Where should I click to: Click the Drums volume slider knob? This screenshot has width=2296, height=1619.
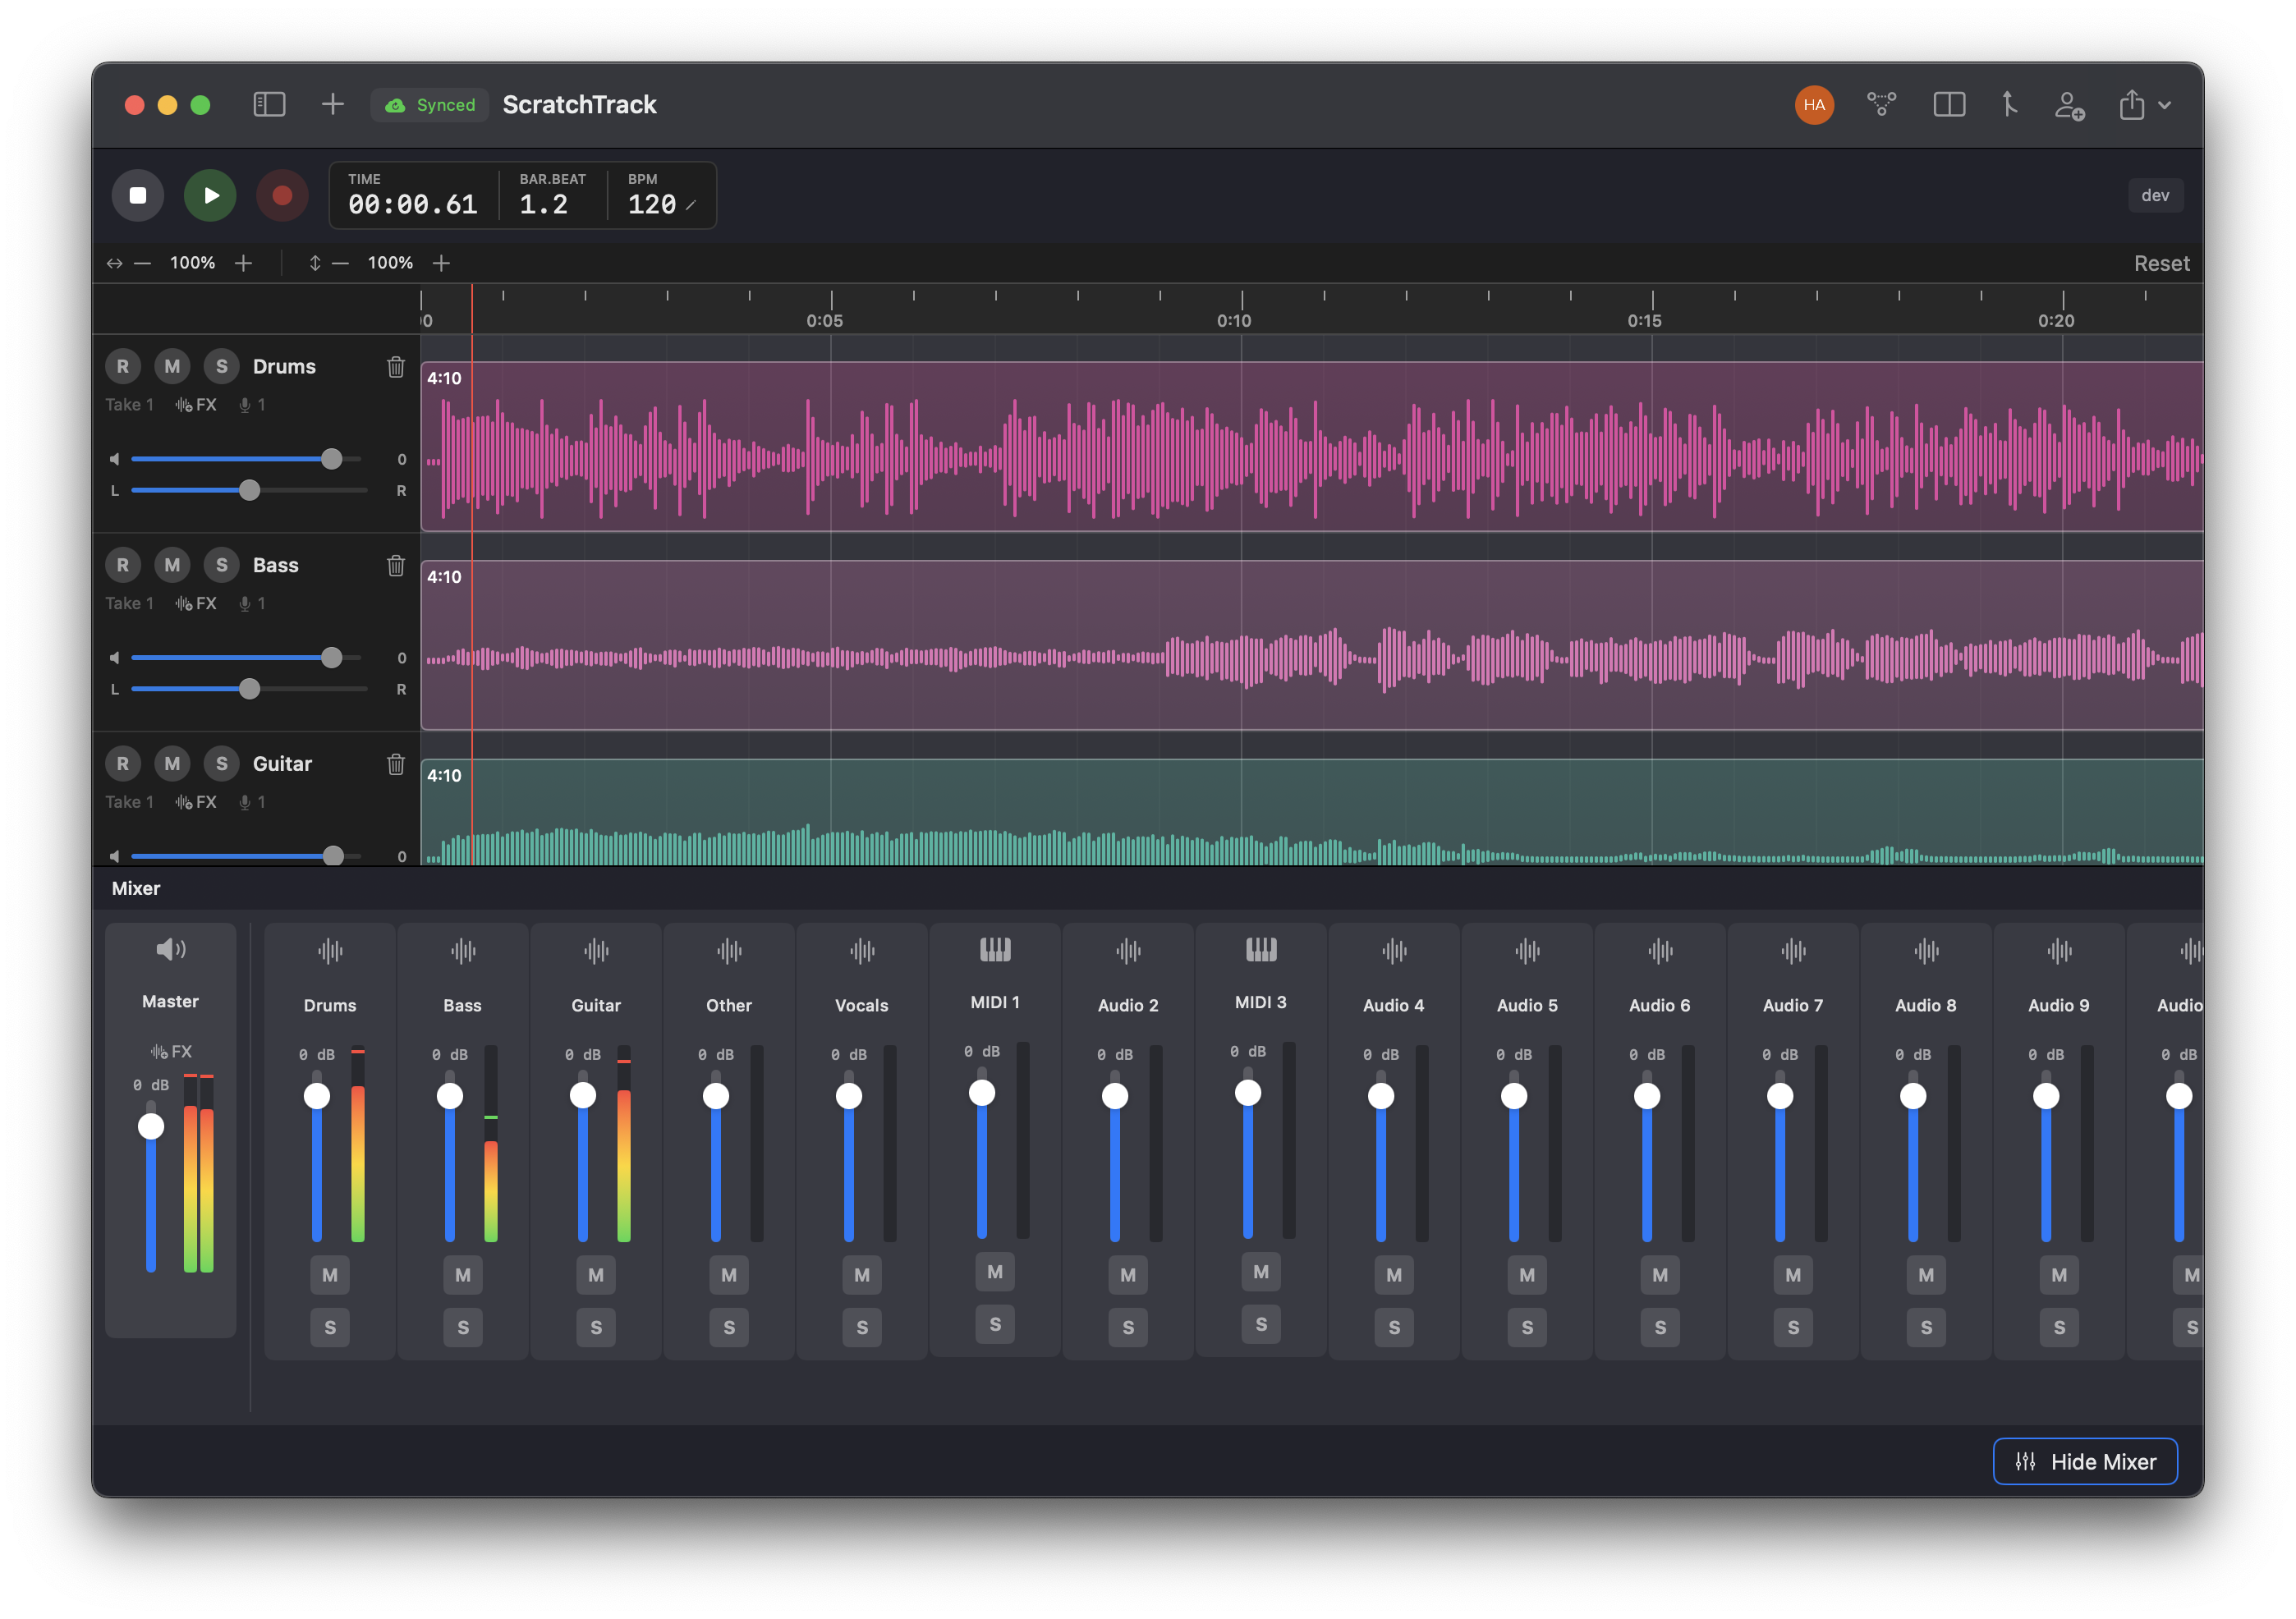(331, 459)
